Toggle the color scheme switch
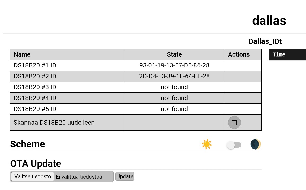The height and width of the screenshot is (190, 306). coord(234,145)
